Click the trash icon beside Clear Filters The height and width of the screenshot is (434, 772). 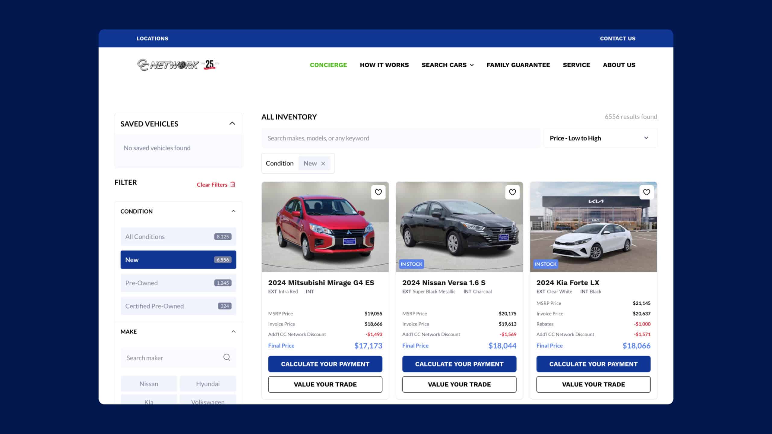[x=233, y=184]
